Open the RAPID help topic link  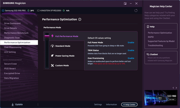click(151, 37)
